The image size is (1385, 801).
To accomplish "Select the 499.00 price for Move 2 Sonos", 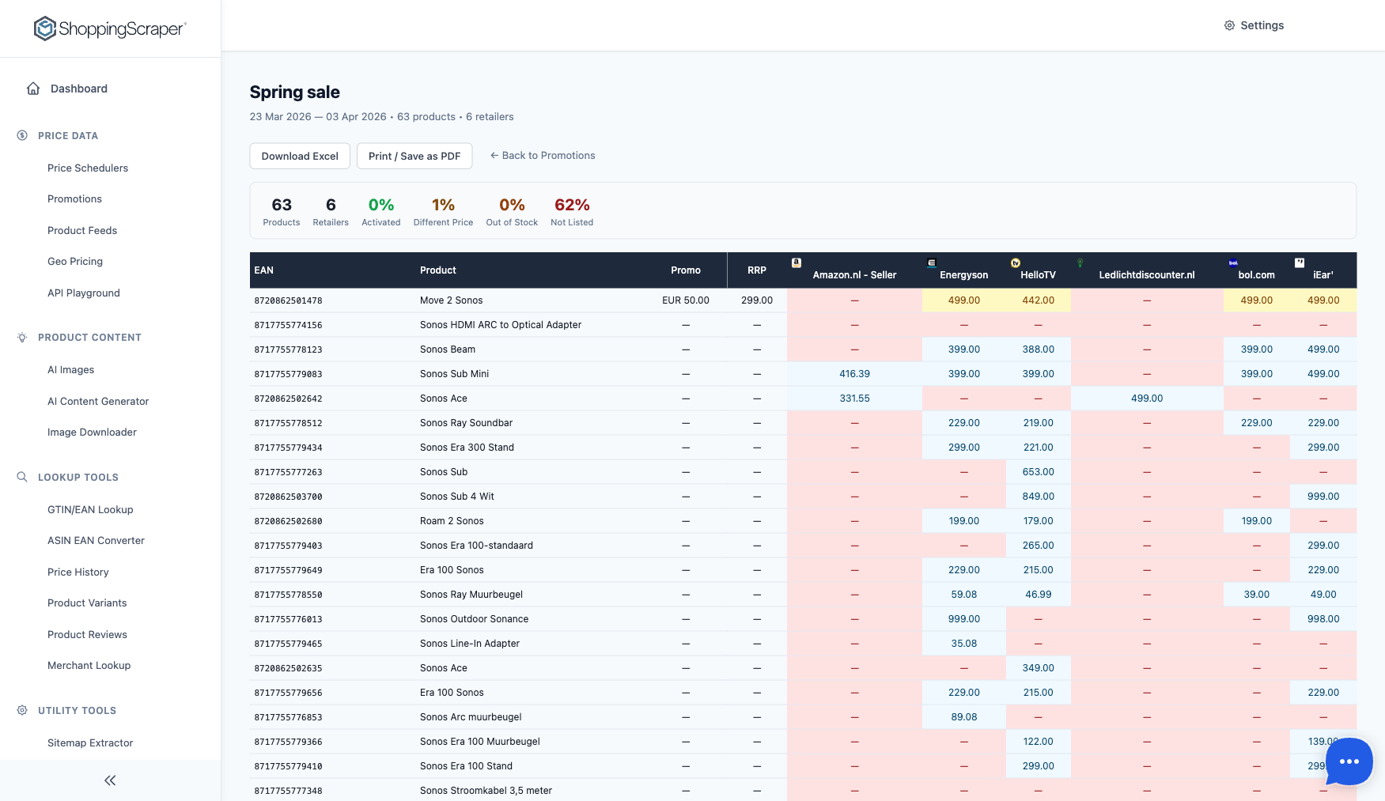I will coord(963,300).
